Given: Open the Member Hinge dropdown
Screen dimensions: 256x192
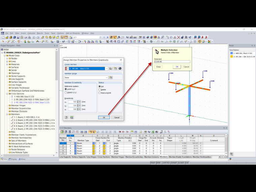Looking at the screenshot, I should [107, 77].
